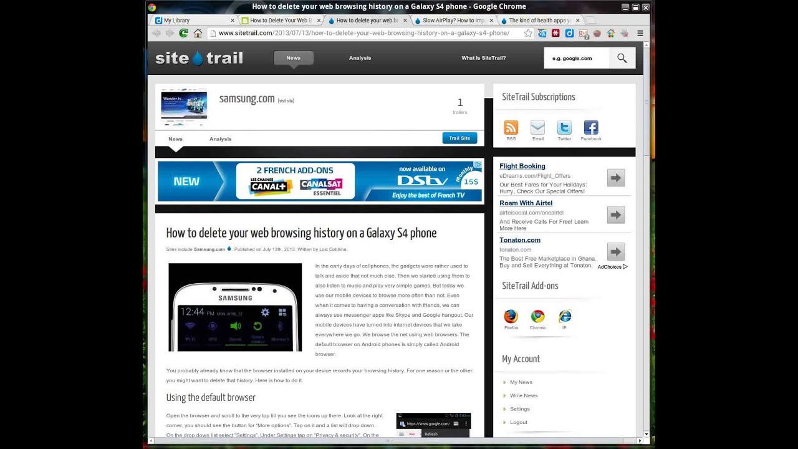Open Analysis in the site header
Viewport: 798px width, 449px height.
point(360,58)
